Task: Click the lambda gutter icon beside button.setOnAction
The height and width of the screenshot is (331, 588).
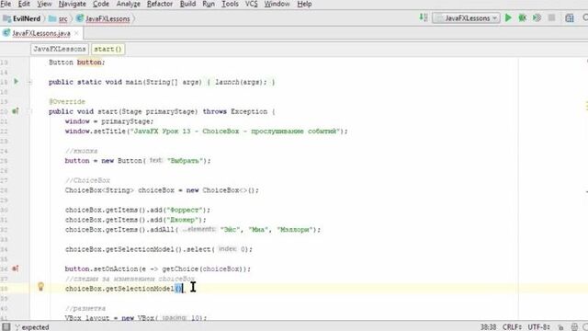Action: coord(16,268)
